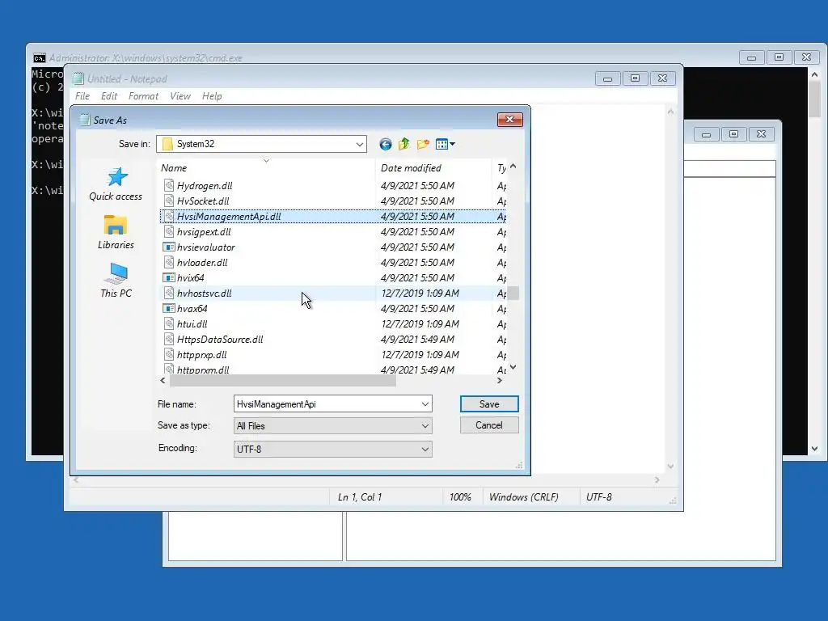This screenshot has width=828, height=621.
Task: Open Notepad's Help menu
Action: (x=212, y=96)
